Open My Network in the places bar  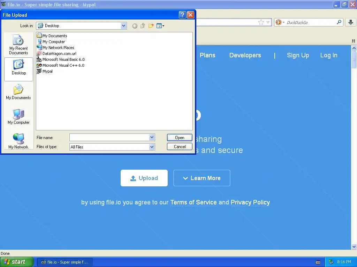[x=18, y=141]
